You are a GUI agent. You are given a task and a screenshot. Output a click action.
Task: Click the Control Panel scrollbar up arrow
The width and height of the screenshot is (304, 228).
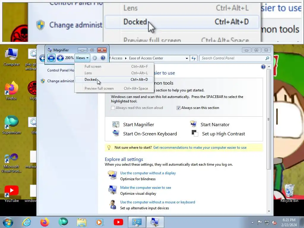[x=269, y=66]
